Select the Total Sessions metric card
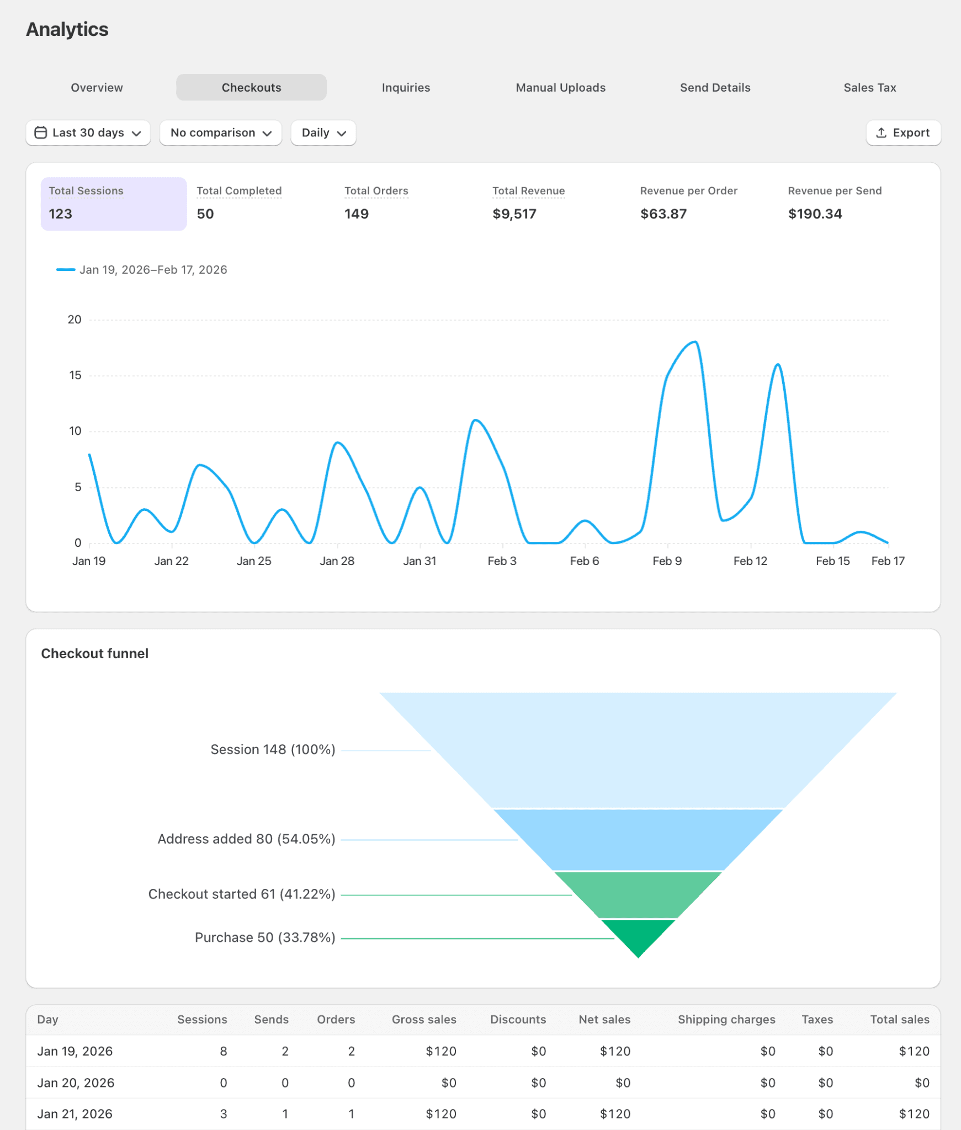 coord(114,204)
